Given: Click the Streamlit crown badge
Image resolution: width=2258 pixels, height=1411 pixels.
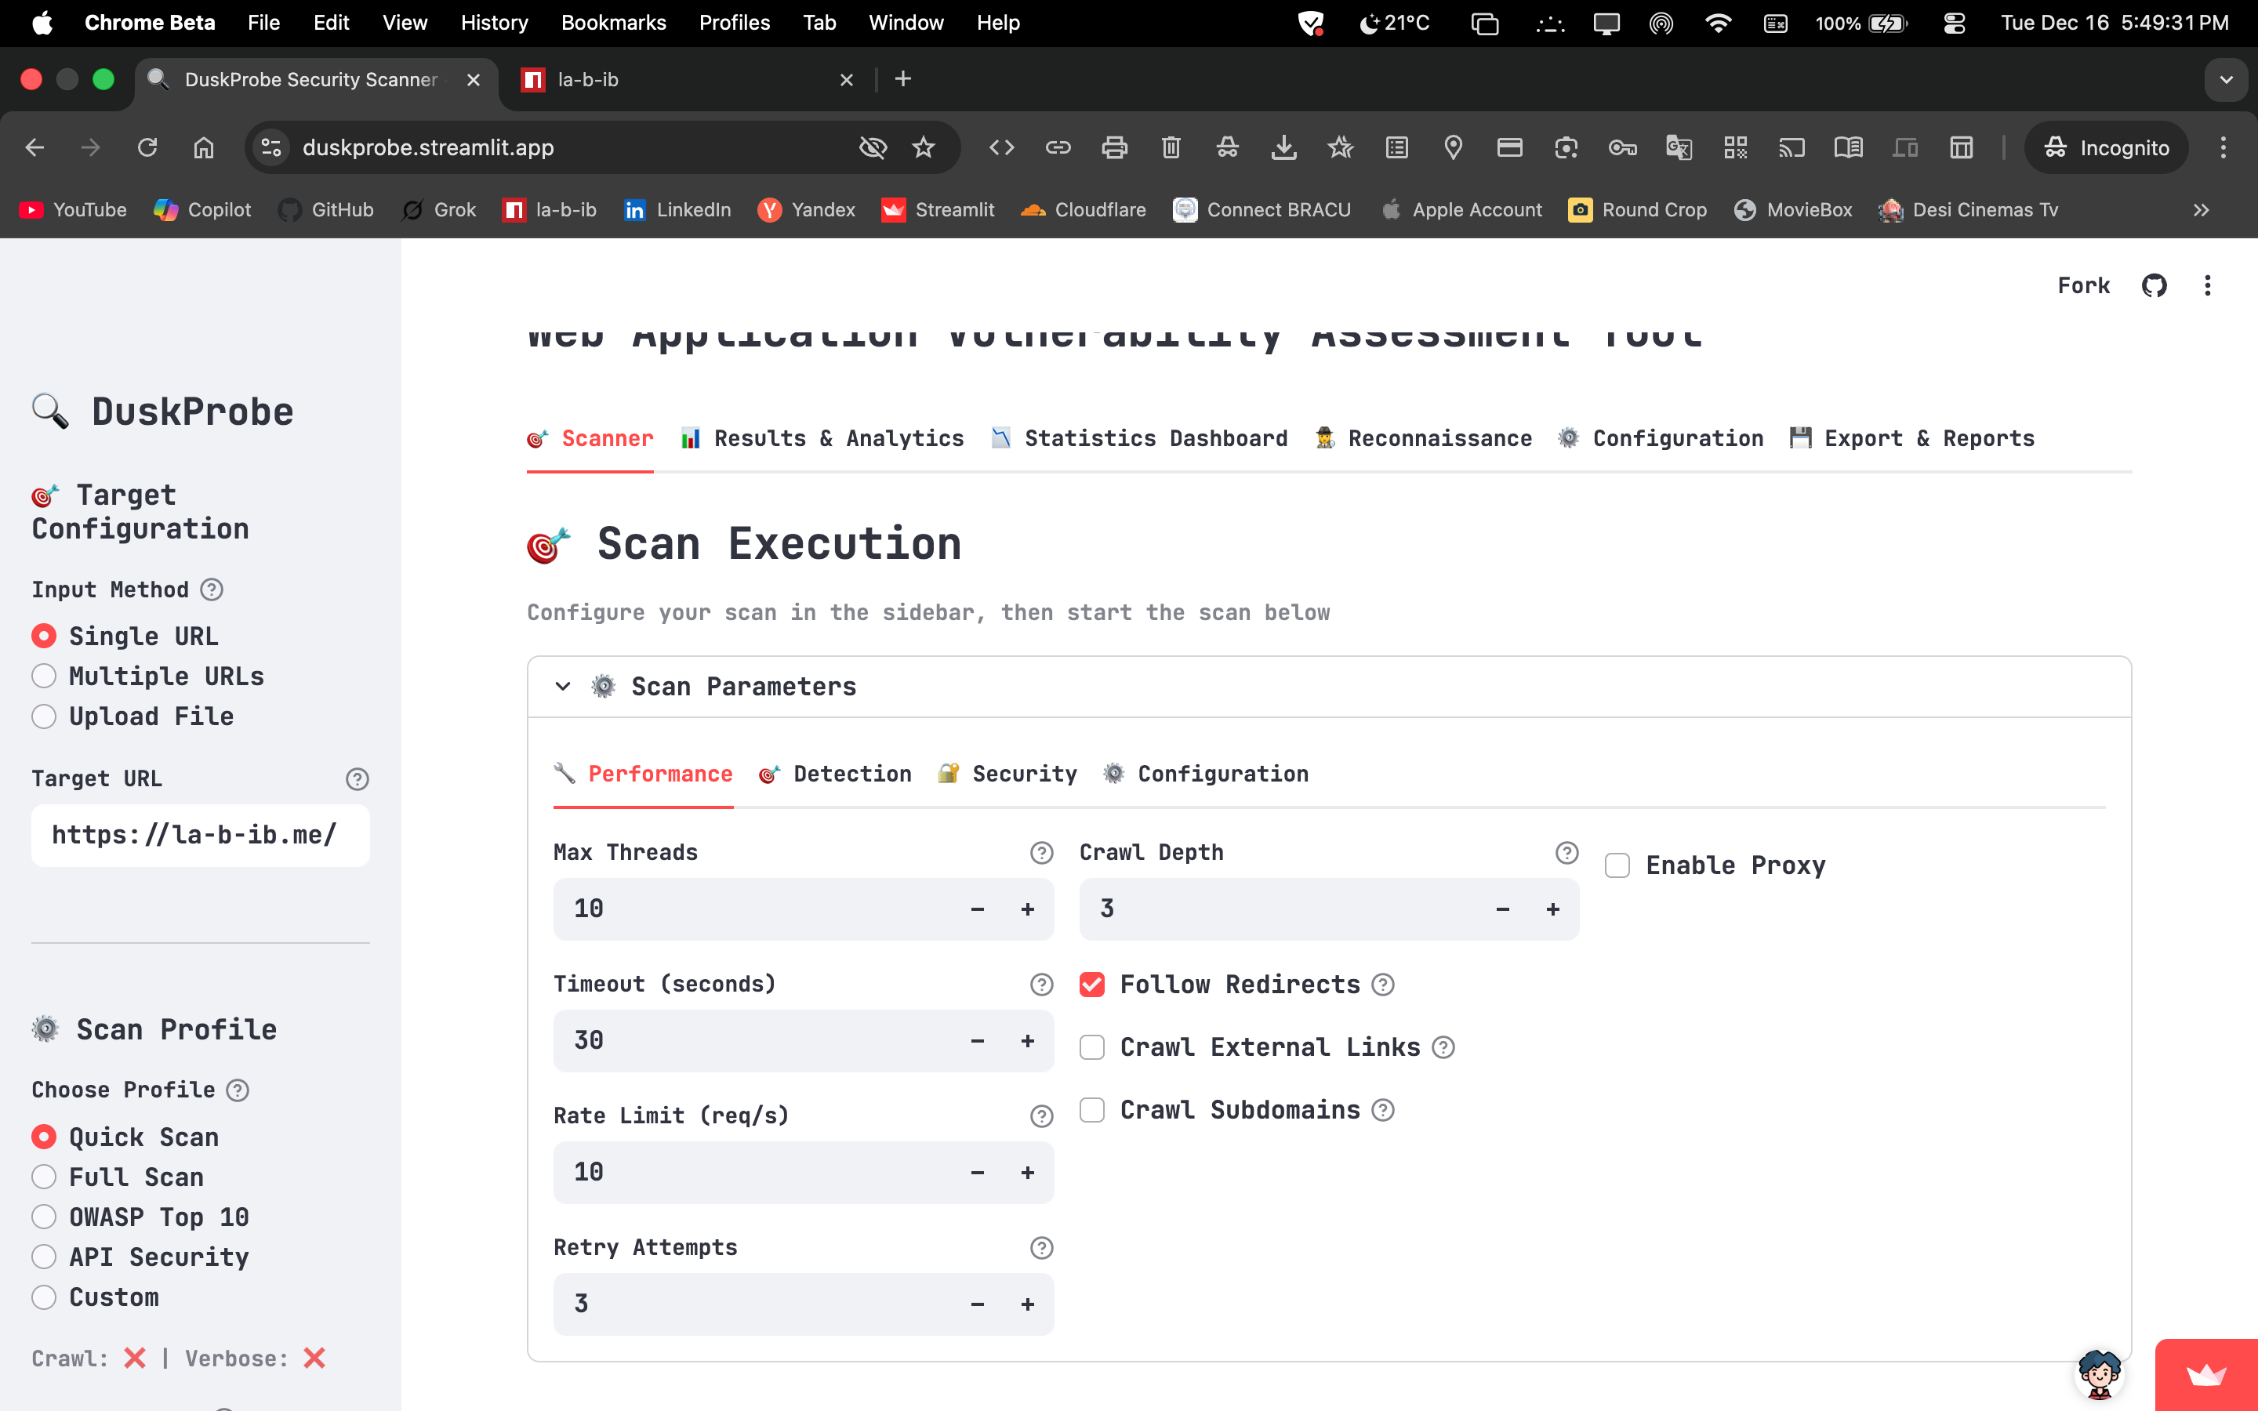Looking at the screenshot, I should pyautogui.click(x=2205, y=1375).
